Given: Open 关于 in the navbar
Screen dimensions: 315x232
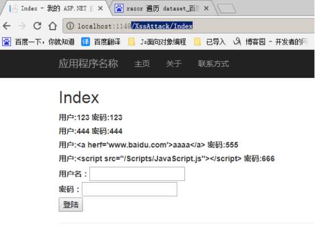Looking at the screenshot, I should coord(174,64).
